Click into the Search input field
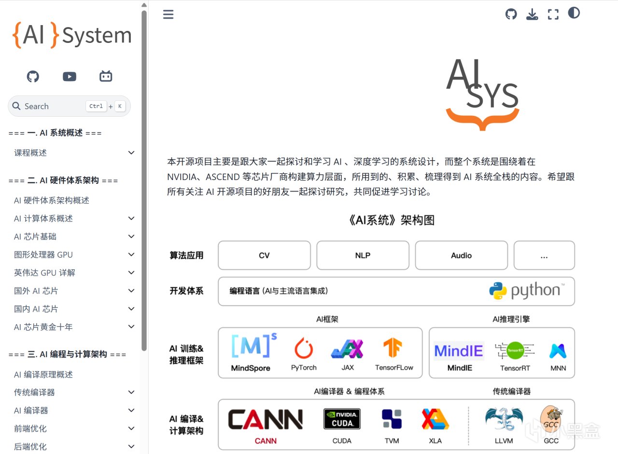The height and width of the screenshot is (454, 618). click(x=69, y=106)
